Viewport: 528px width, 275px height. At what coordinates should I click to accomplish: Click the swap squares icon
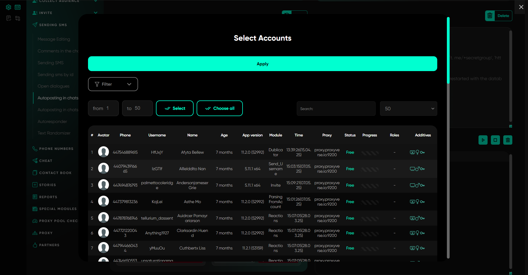(x=18, y=18)
